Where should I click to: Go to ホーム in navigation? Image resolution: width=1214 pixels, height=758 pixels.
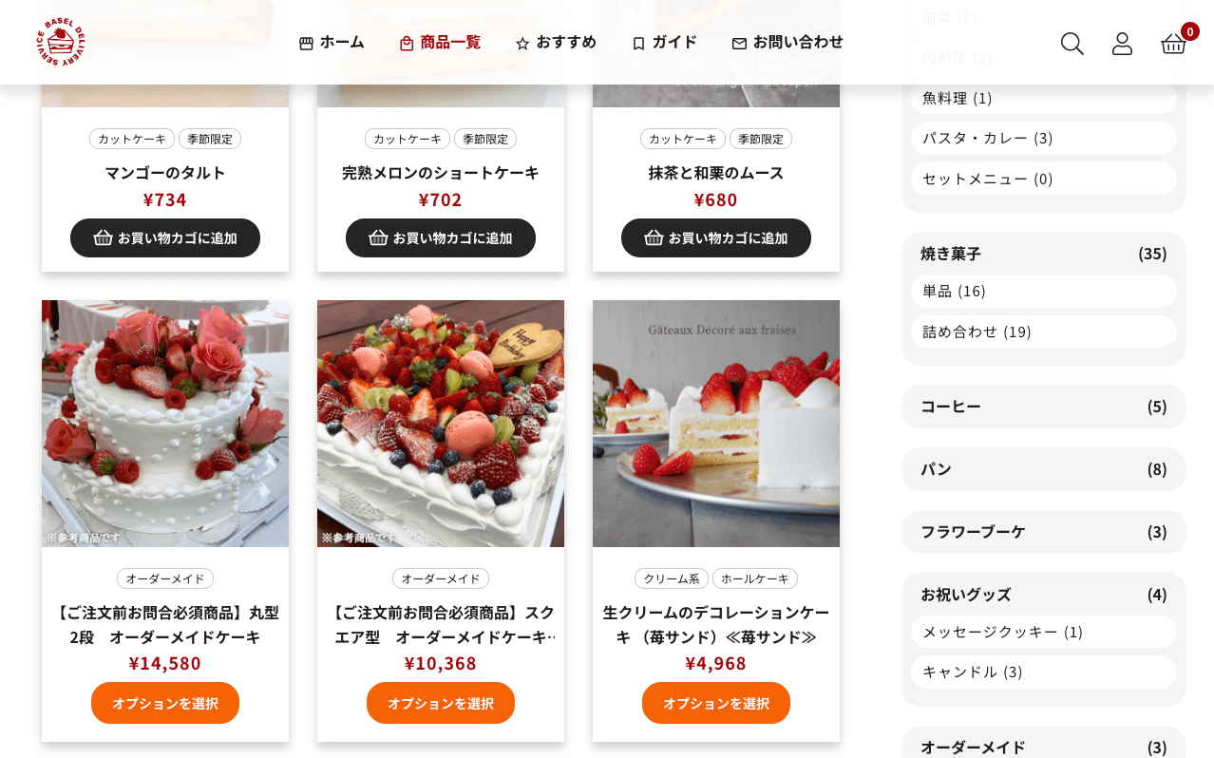(332, 42)
